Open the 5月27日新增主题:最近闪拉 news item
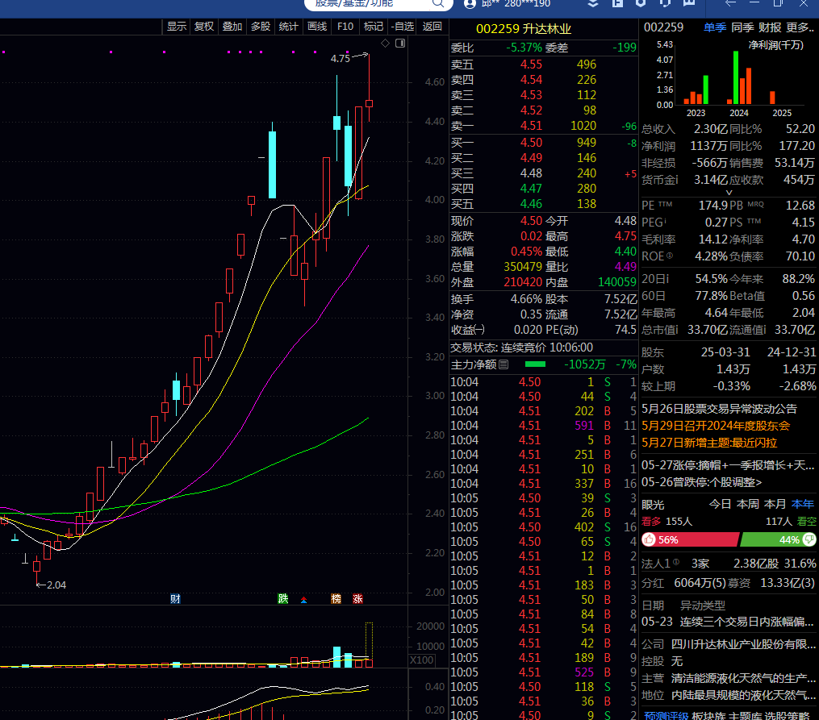819x720 pixels. coord(709,443)
